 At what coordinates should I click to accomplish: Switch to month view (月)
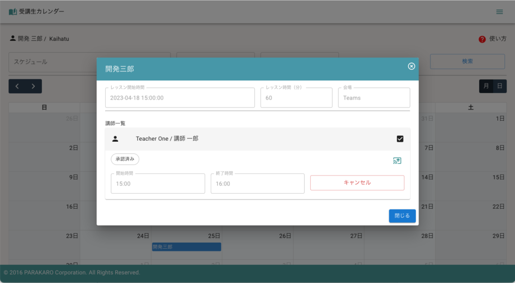[486, 86]
